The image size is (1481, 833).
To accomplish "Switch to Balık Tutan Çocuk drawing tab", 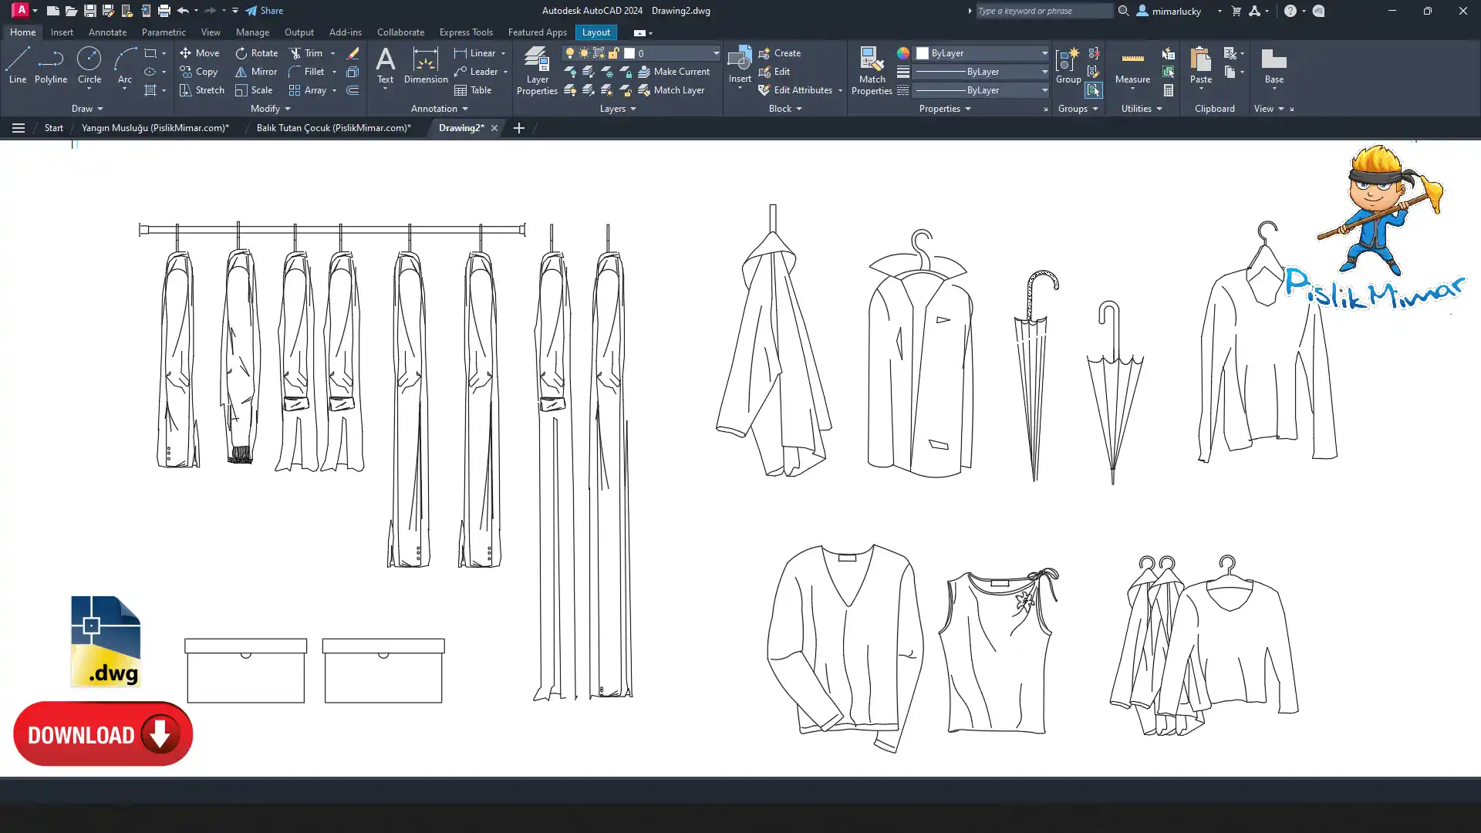I will [333, 128].
